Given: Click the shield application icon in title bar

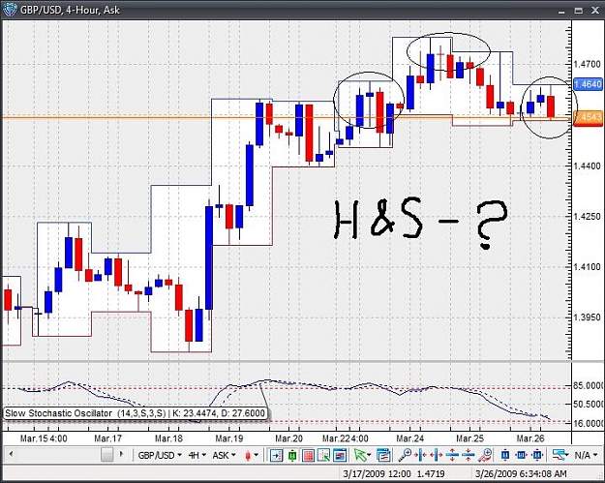Looking at the screenshot, I should (x=10, y=10).
